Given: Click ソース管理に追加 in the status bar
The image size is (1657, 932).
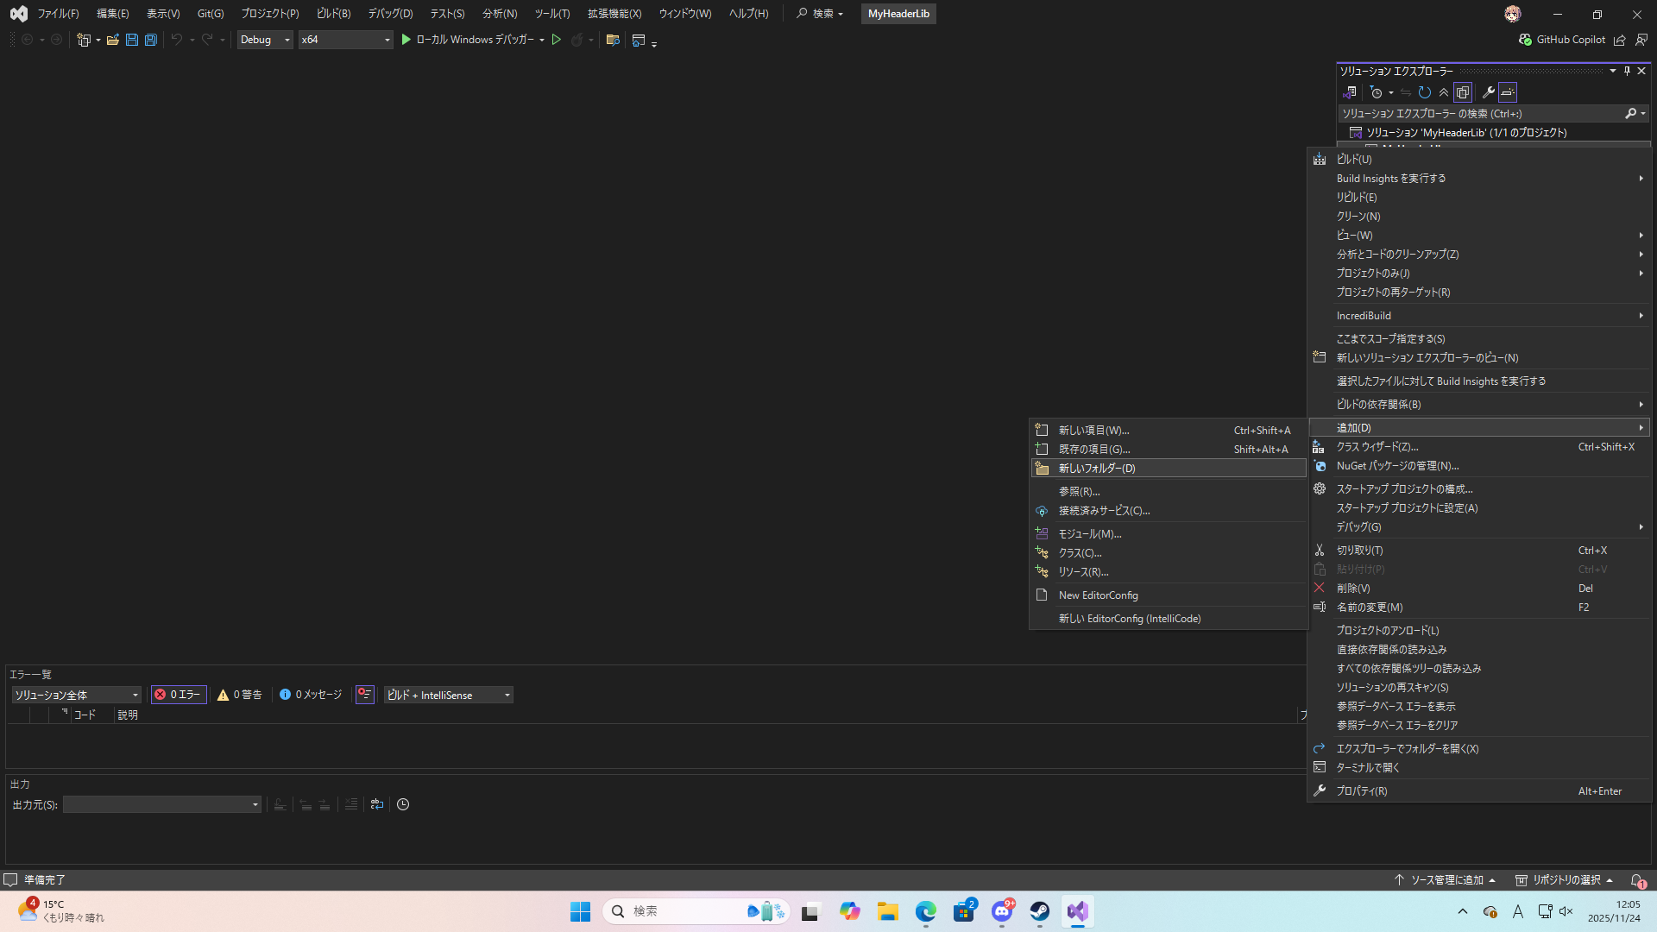Looking at the screenshot, I should tap(1446, 880).
